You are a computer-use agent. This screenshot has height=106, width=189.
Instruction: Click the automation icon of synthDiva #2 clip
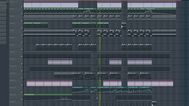140,87
